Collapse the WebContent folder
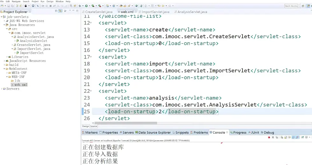The height and width of the screenshot is (165, 312). coord(4,69)
